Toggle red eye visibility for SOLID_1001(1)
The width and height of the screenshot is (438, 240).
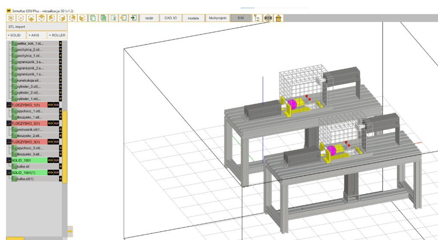pos(56,173)
